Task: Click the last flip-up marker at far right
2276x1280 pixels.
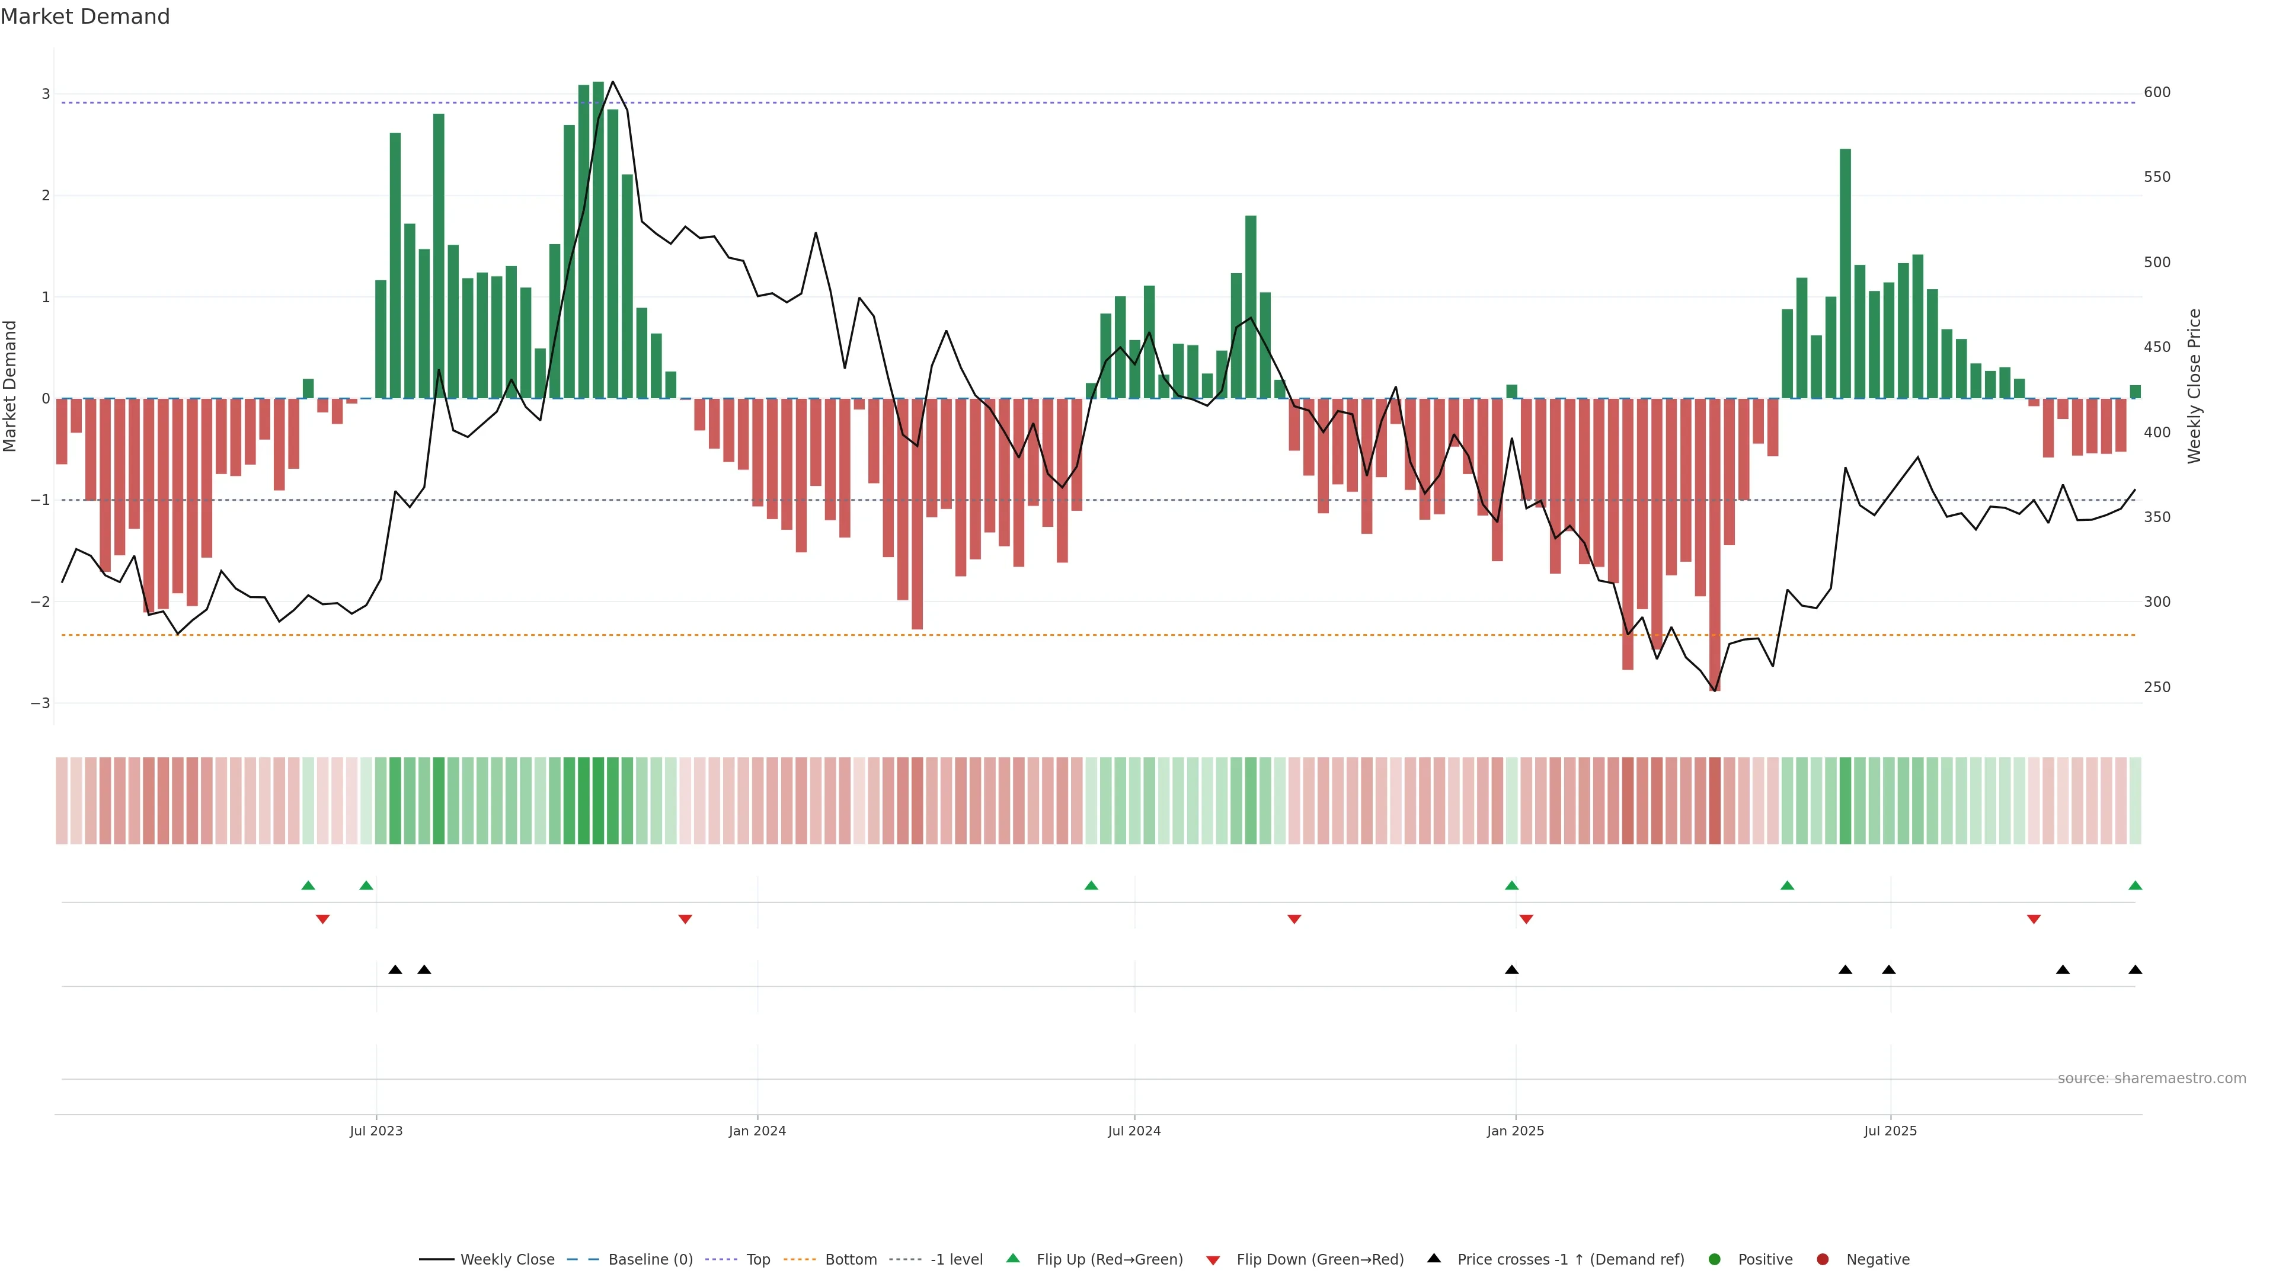Action: click(2134, 885)
